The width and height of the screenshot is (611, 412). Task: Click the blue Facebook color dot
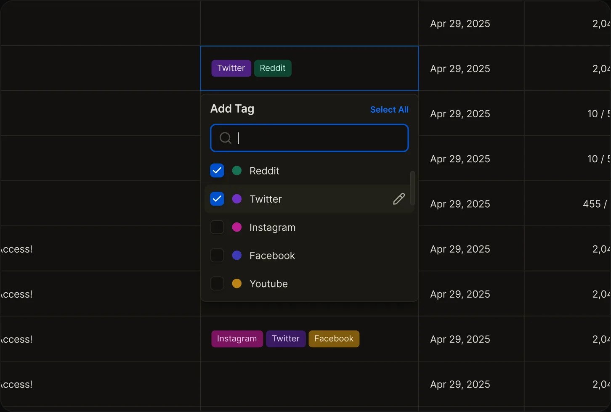(x=237, y=255)
